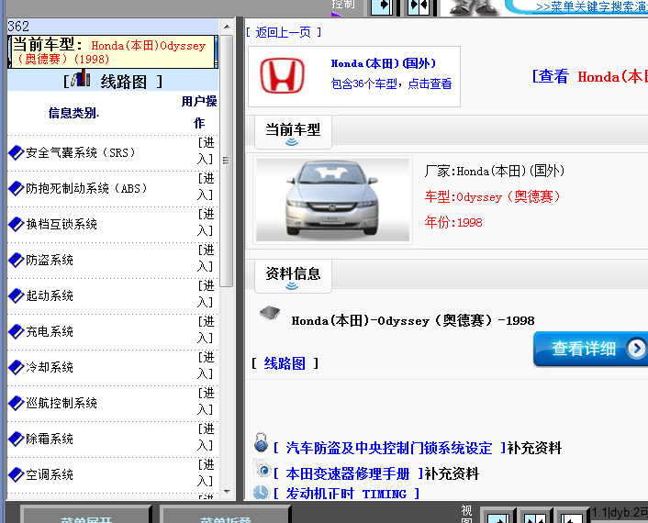The image size is (648, 523).
Task: Click the arrow circle on 查看详细 button
Action: (636, 349)
